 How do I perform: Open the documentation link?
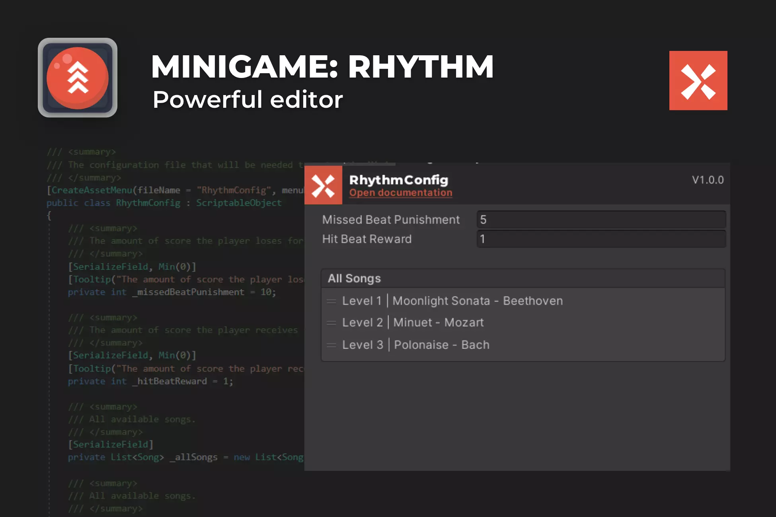400,193
